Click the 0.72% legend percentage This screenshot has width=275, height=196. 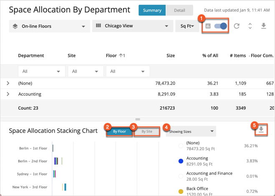252,191
